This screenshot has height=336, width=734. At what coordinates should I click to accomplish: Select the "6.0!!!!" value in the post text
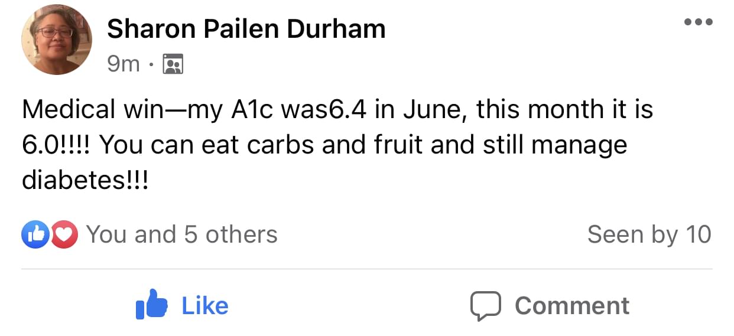coord(55,145)
